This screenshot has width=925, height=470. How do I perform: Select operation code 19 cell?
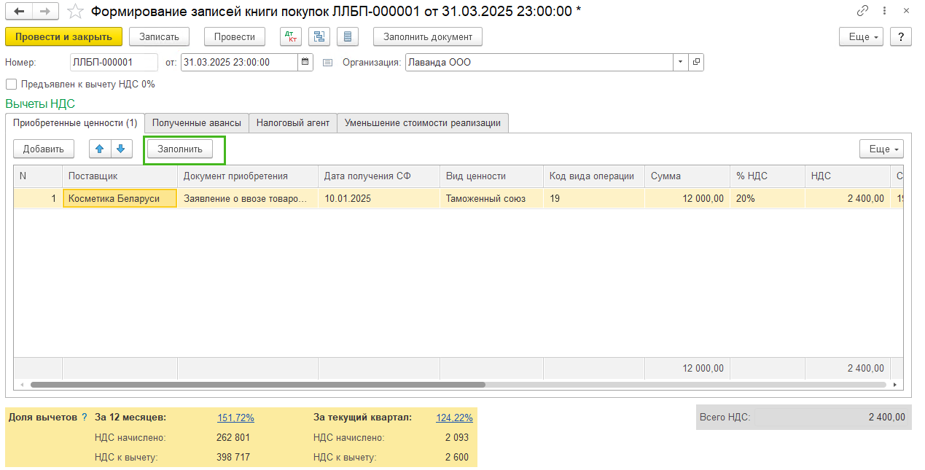(x=594, y=198)
